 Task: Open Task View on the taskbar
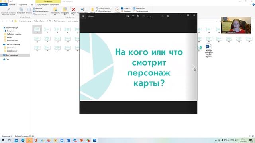click(x=10, y=140)
